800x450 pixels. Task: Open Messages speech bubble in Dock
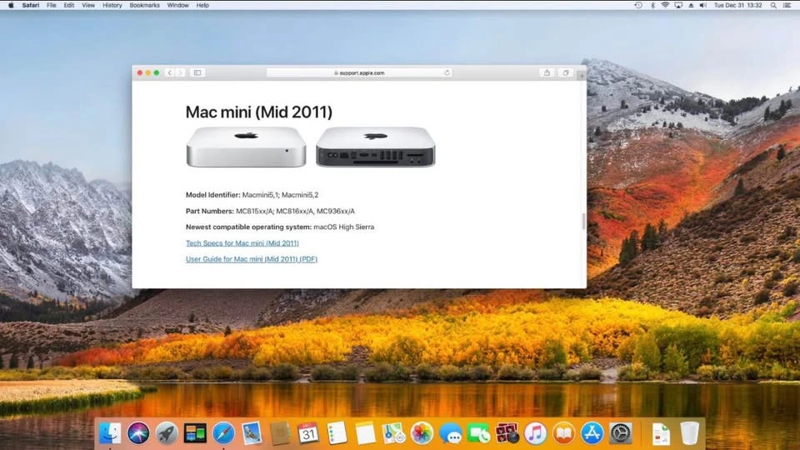[x=451, y=433]
